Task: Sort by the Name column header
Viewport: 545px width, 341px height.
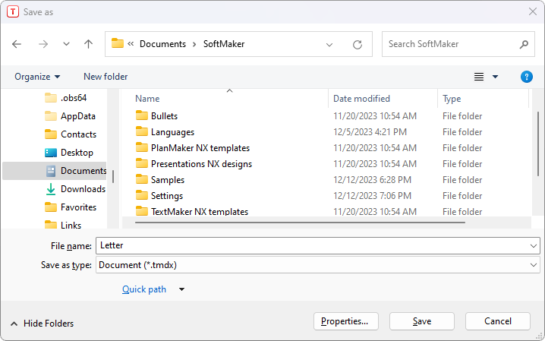Action: (x=147, y=99)
